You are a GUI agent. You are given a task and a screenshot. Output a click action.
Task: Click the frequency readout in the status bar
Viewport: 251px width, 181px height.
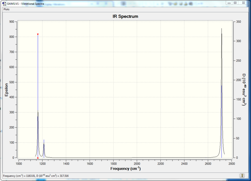[36, 176]
